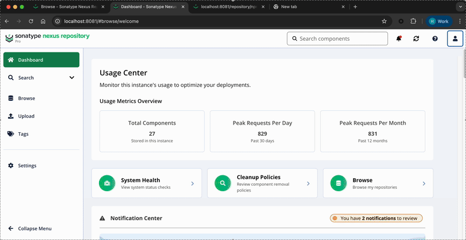
Task: Click the Browse card chevron
Action: [424, 183]
